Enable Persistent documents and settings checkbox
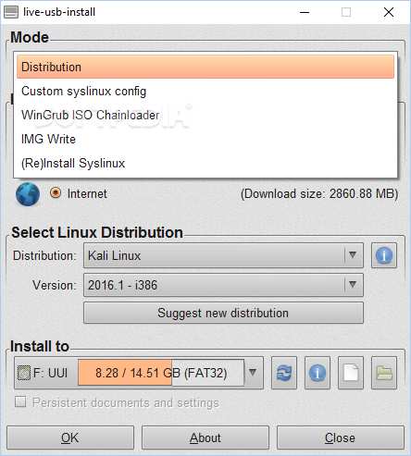 (x=20, y=401)
